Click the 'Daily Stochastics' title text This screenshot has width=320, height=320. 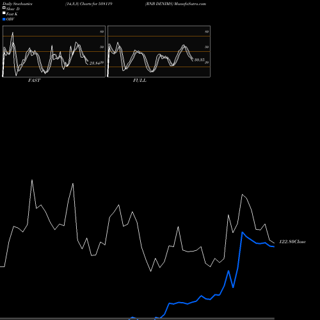[x=17, y=4]
